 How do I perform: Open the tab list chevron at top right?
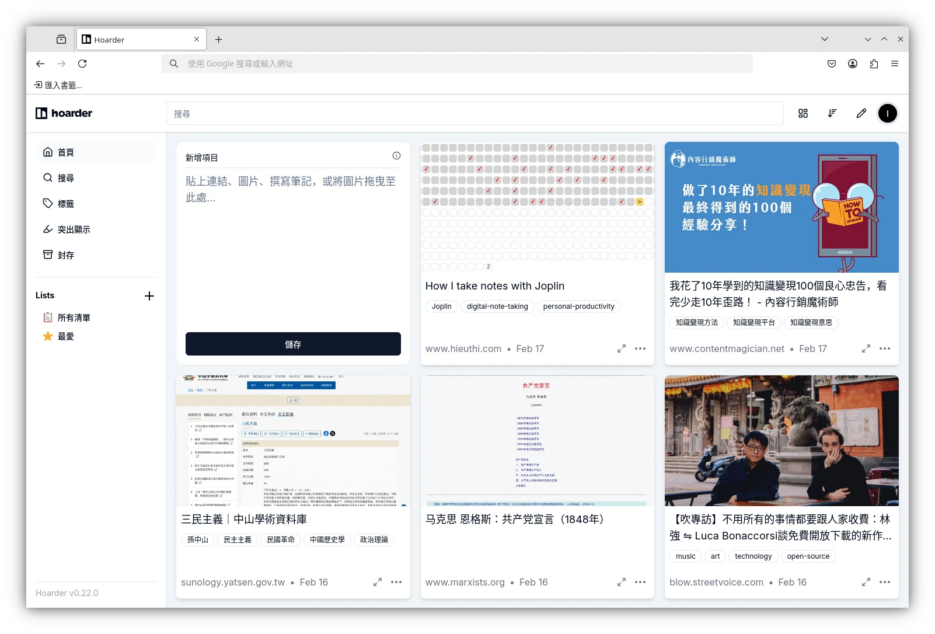coord(825,39)
